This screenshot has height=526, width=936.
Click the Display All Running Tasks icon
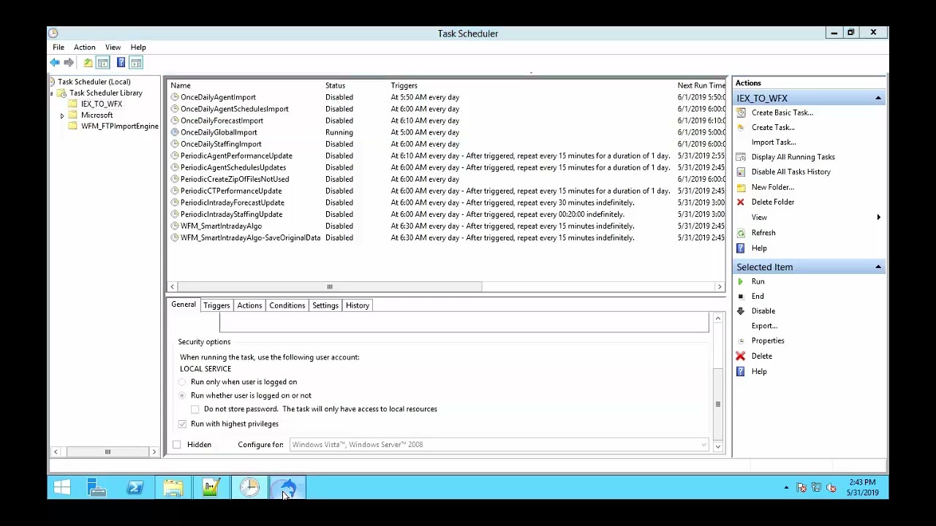coord(741,157)
